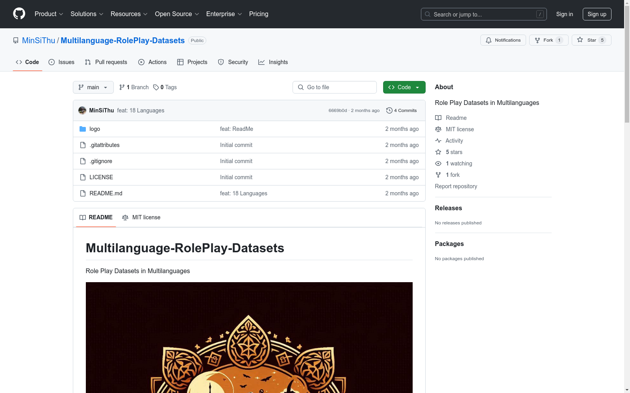
Task: Open the Projects tab
Action: [192, 62]
